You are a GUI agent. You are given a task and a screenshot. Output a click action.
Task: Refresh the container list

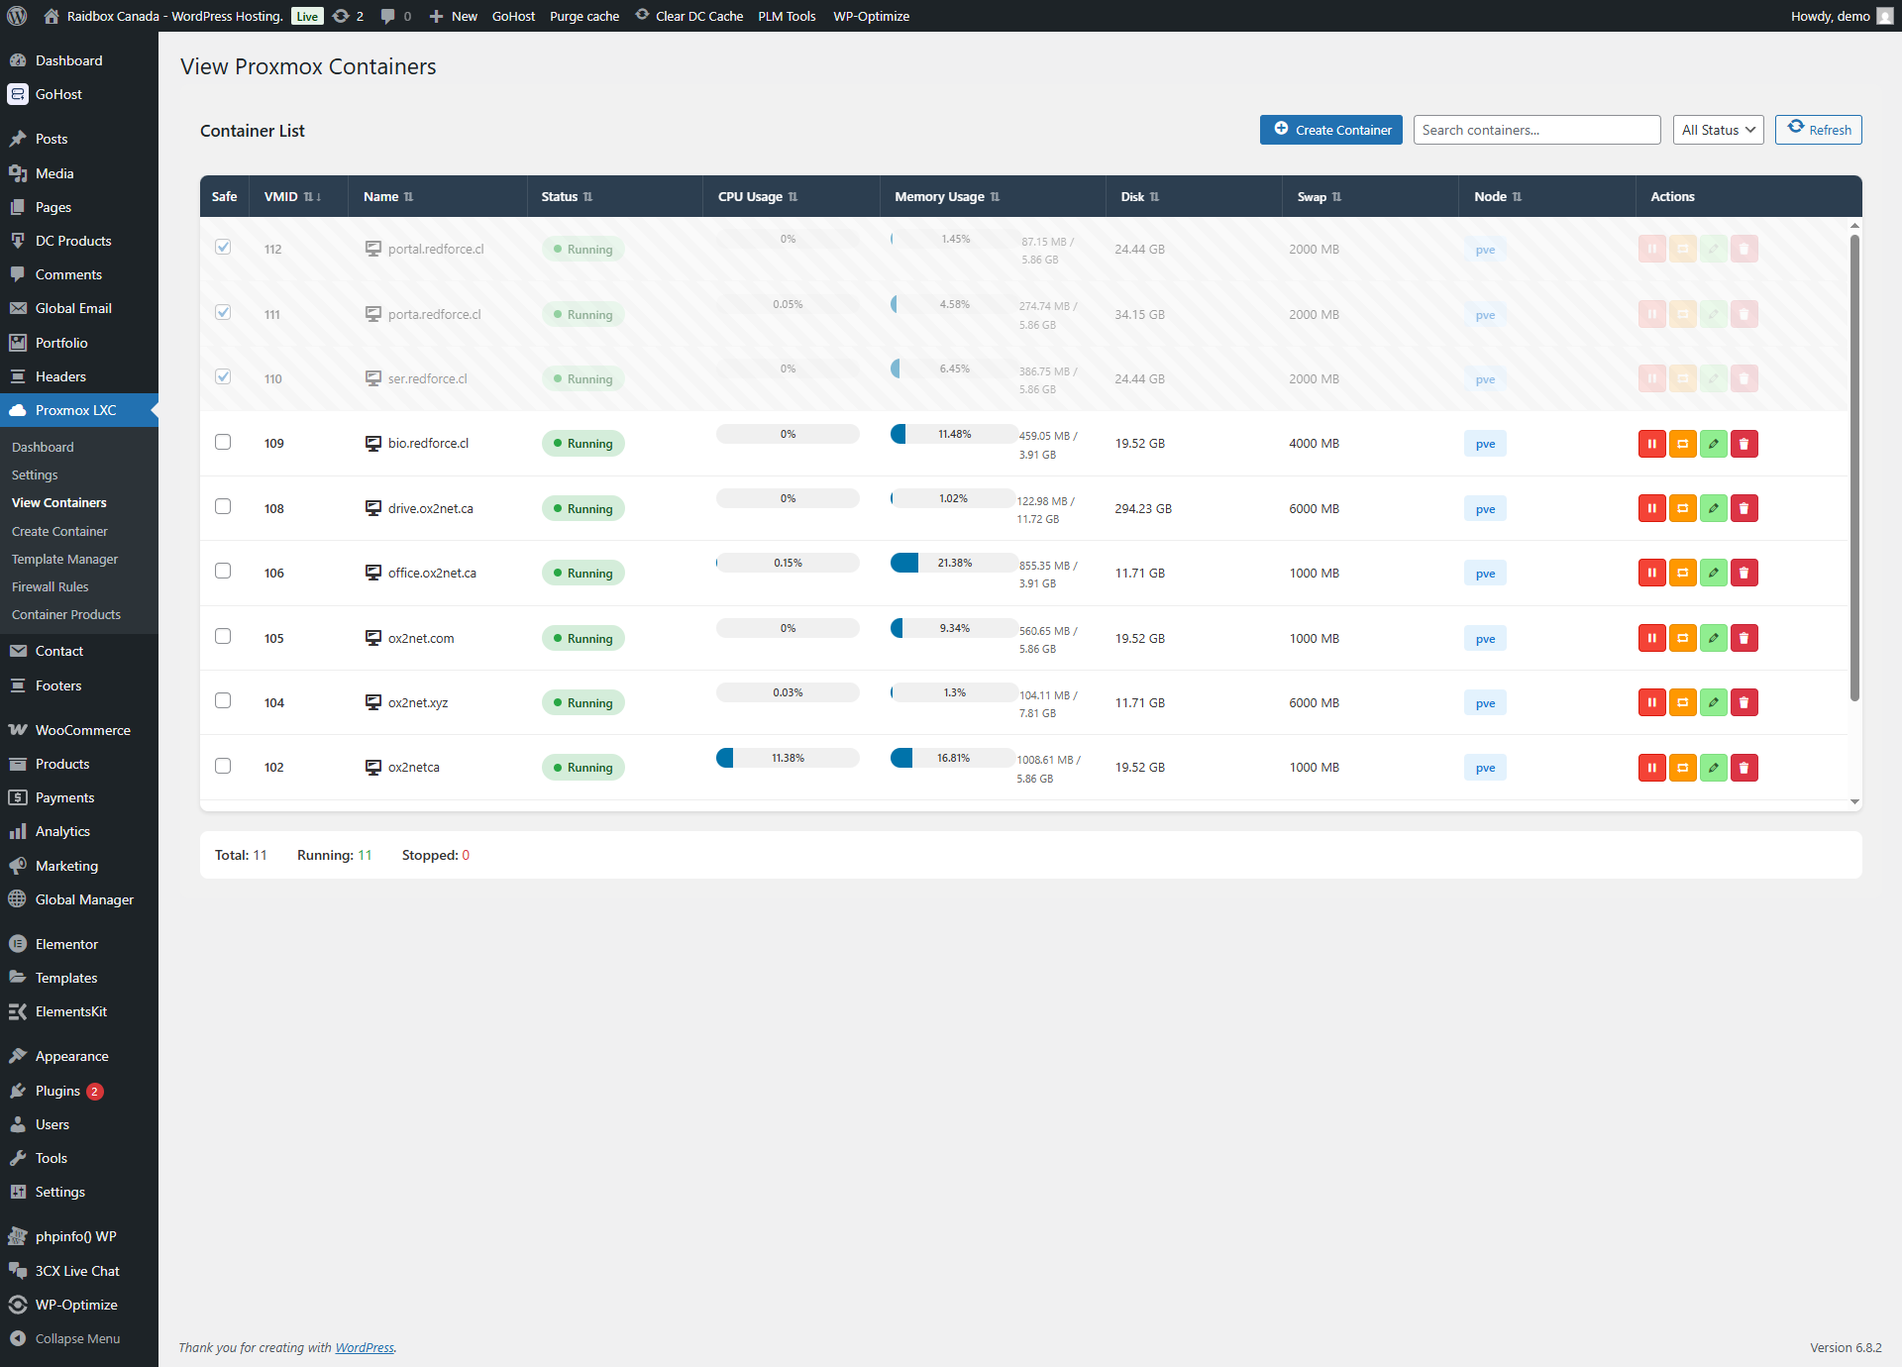point(1818,130)
